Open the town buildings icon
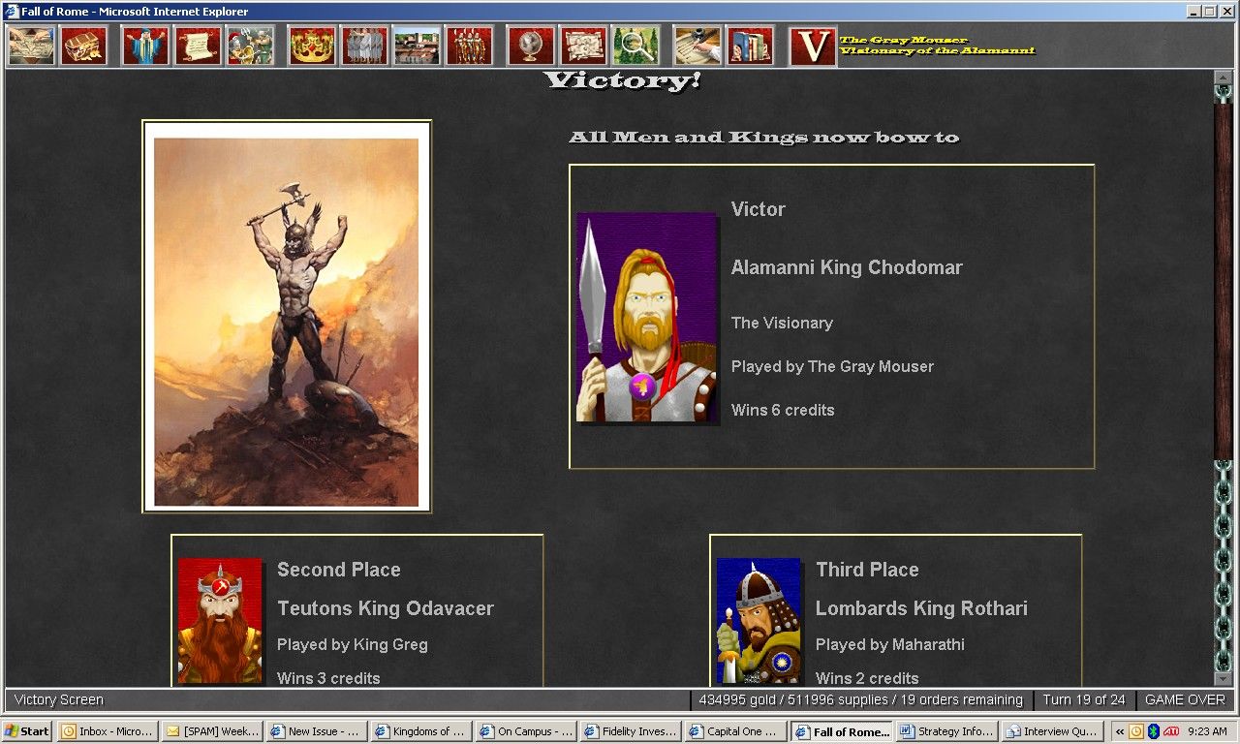This screenshot has height=744, width=1240. coord(417,46)
